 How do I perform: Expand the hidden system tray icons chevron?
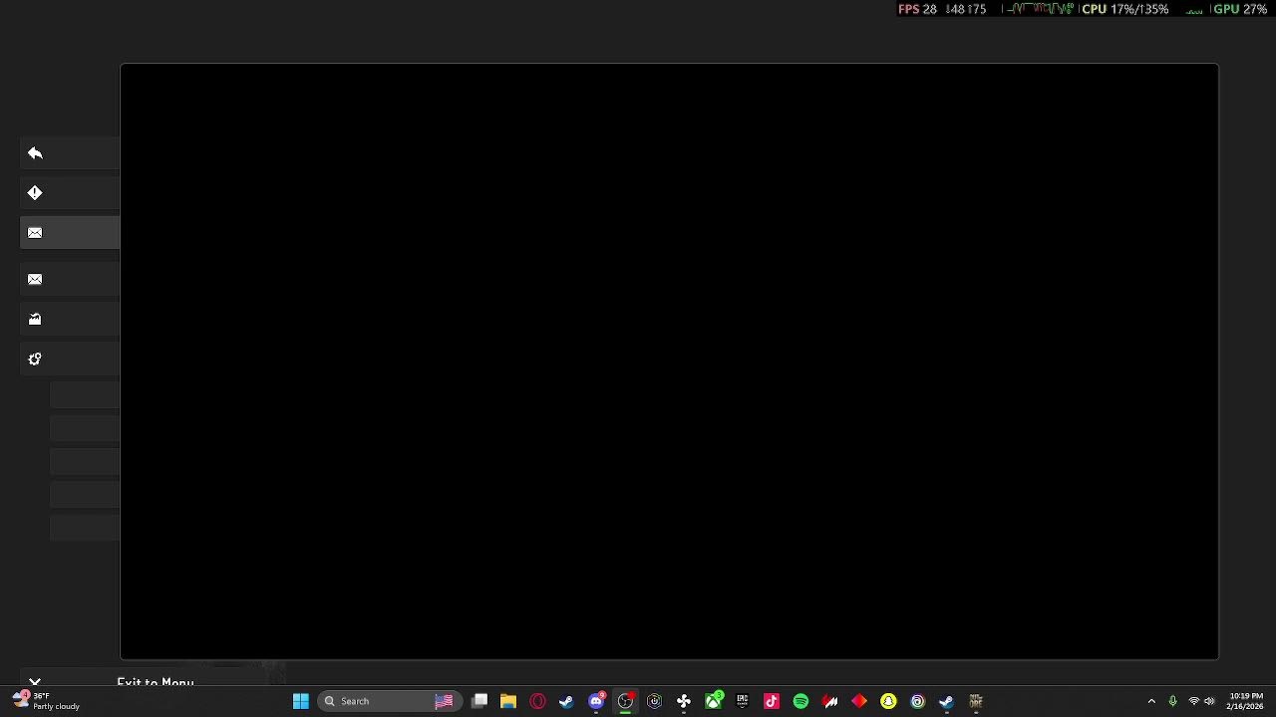click(x=1151, y=701)
